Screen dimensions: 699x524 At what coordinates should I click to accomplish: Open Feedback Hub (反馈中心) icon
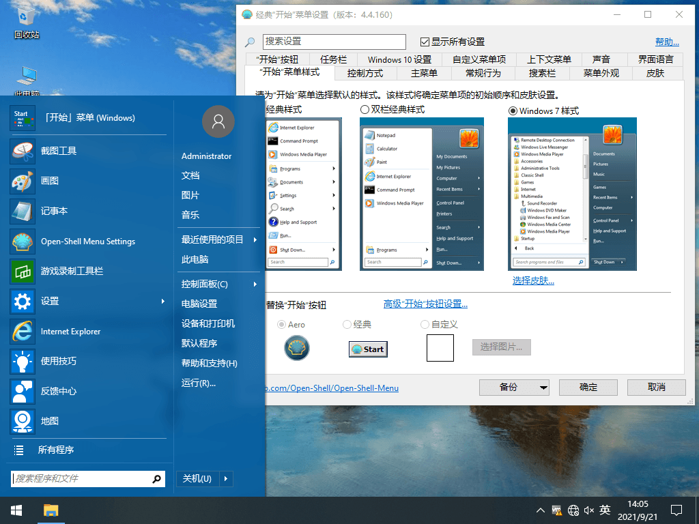[x=23, y=392]
